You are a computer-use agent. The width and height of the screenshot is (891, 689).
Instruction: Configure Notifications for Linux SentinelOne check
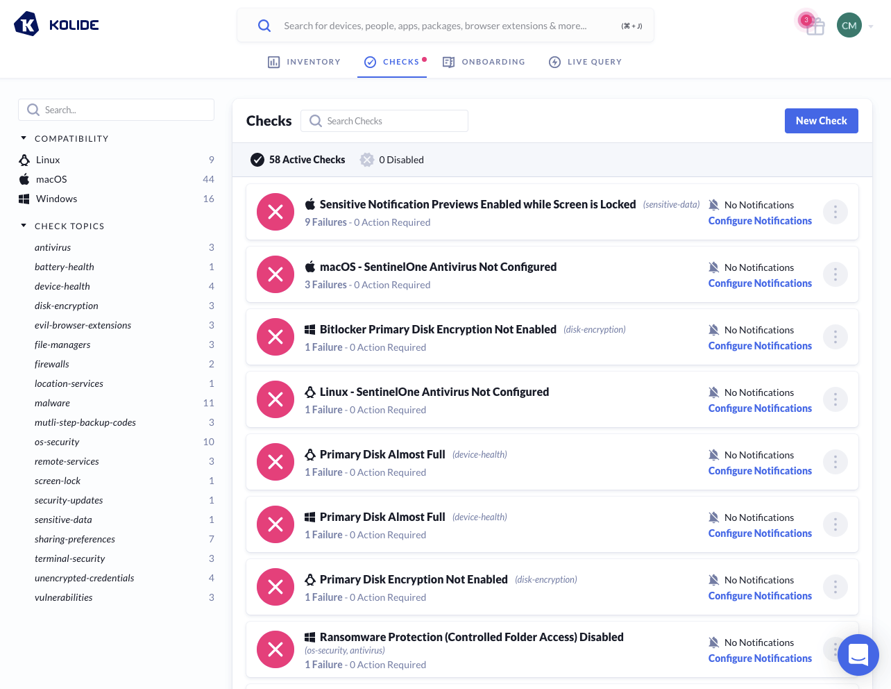760,408
